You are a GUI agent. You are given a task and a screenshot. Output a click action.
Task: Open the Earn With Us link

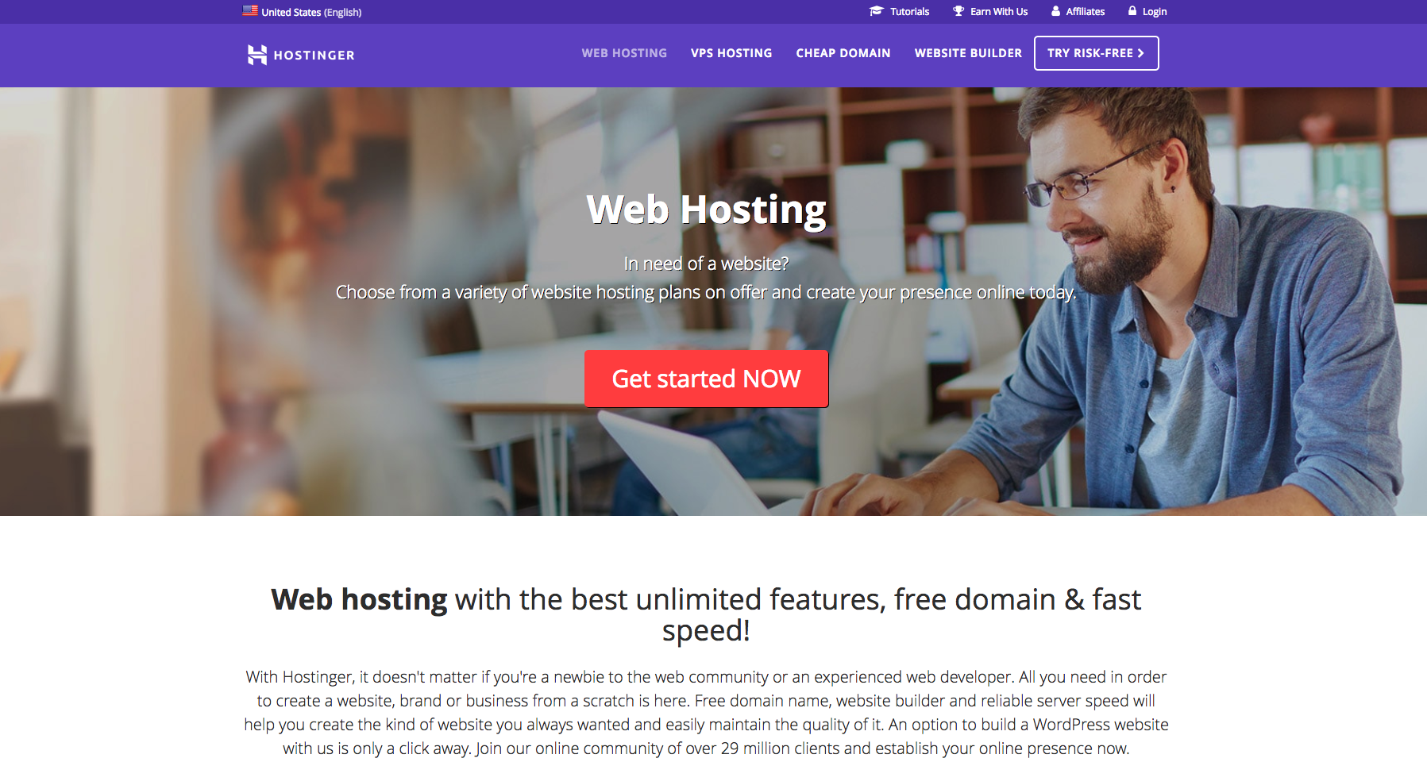[x=999, y=12]
